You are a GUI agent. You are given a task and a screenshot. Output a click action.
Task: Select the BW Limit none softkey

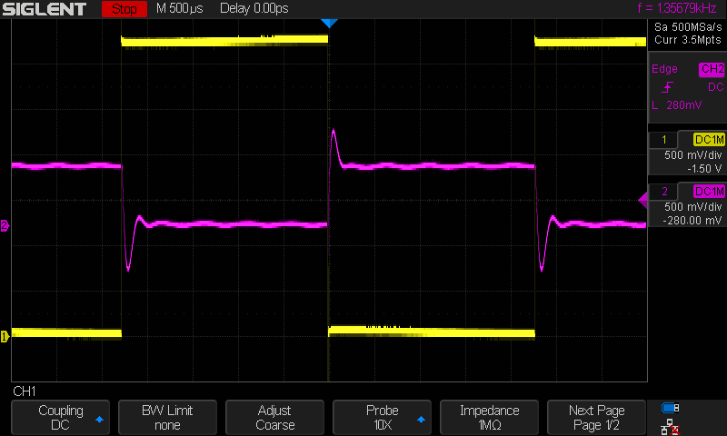[x=167, y=417]
